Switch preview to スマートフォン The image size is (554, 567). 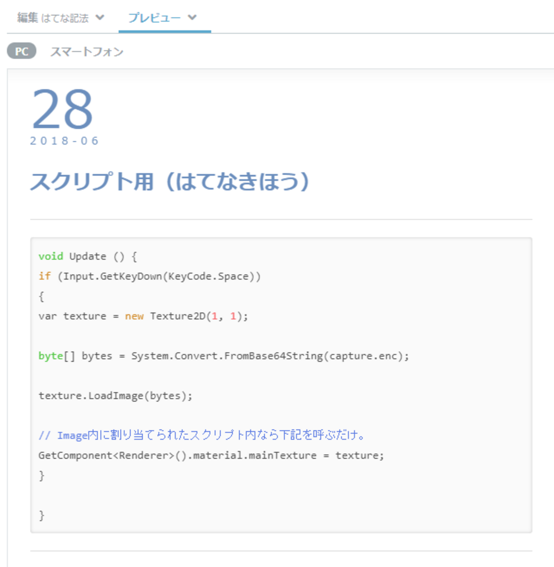click(87, 52)
